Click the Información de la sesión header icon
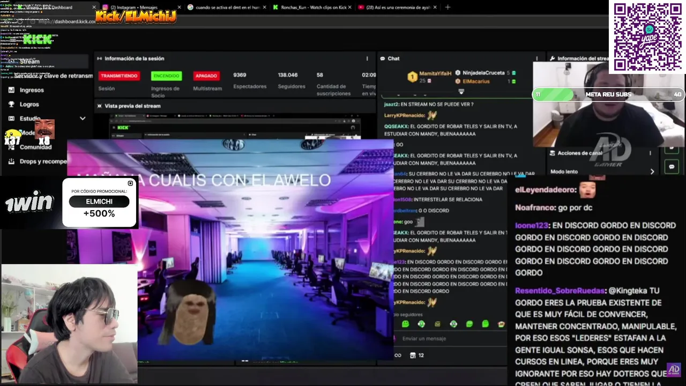 click(x=99, y=58)
